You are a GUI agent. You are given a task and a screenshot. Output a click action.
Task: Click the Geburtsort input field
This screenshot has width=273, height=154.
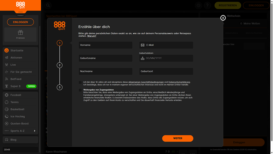click(x=166, y=71)
